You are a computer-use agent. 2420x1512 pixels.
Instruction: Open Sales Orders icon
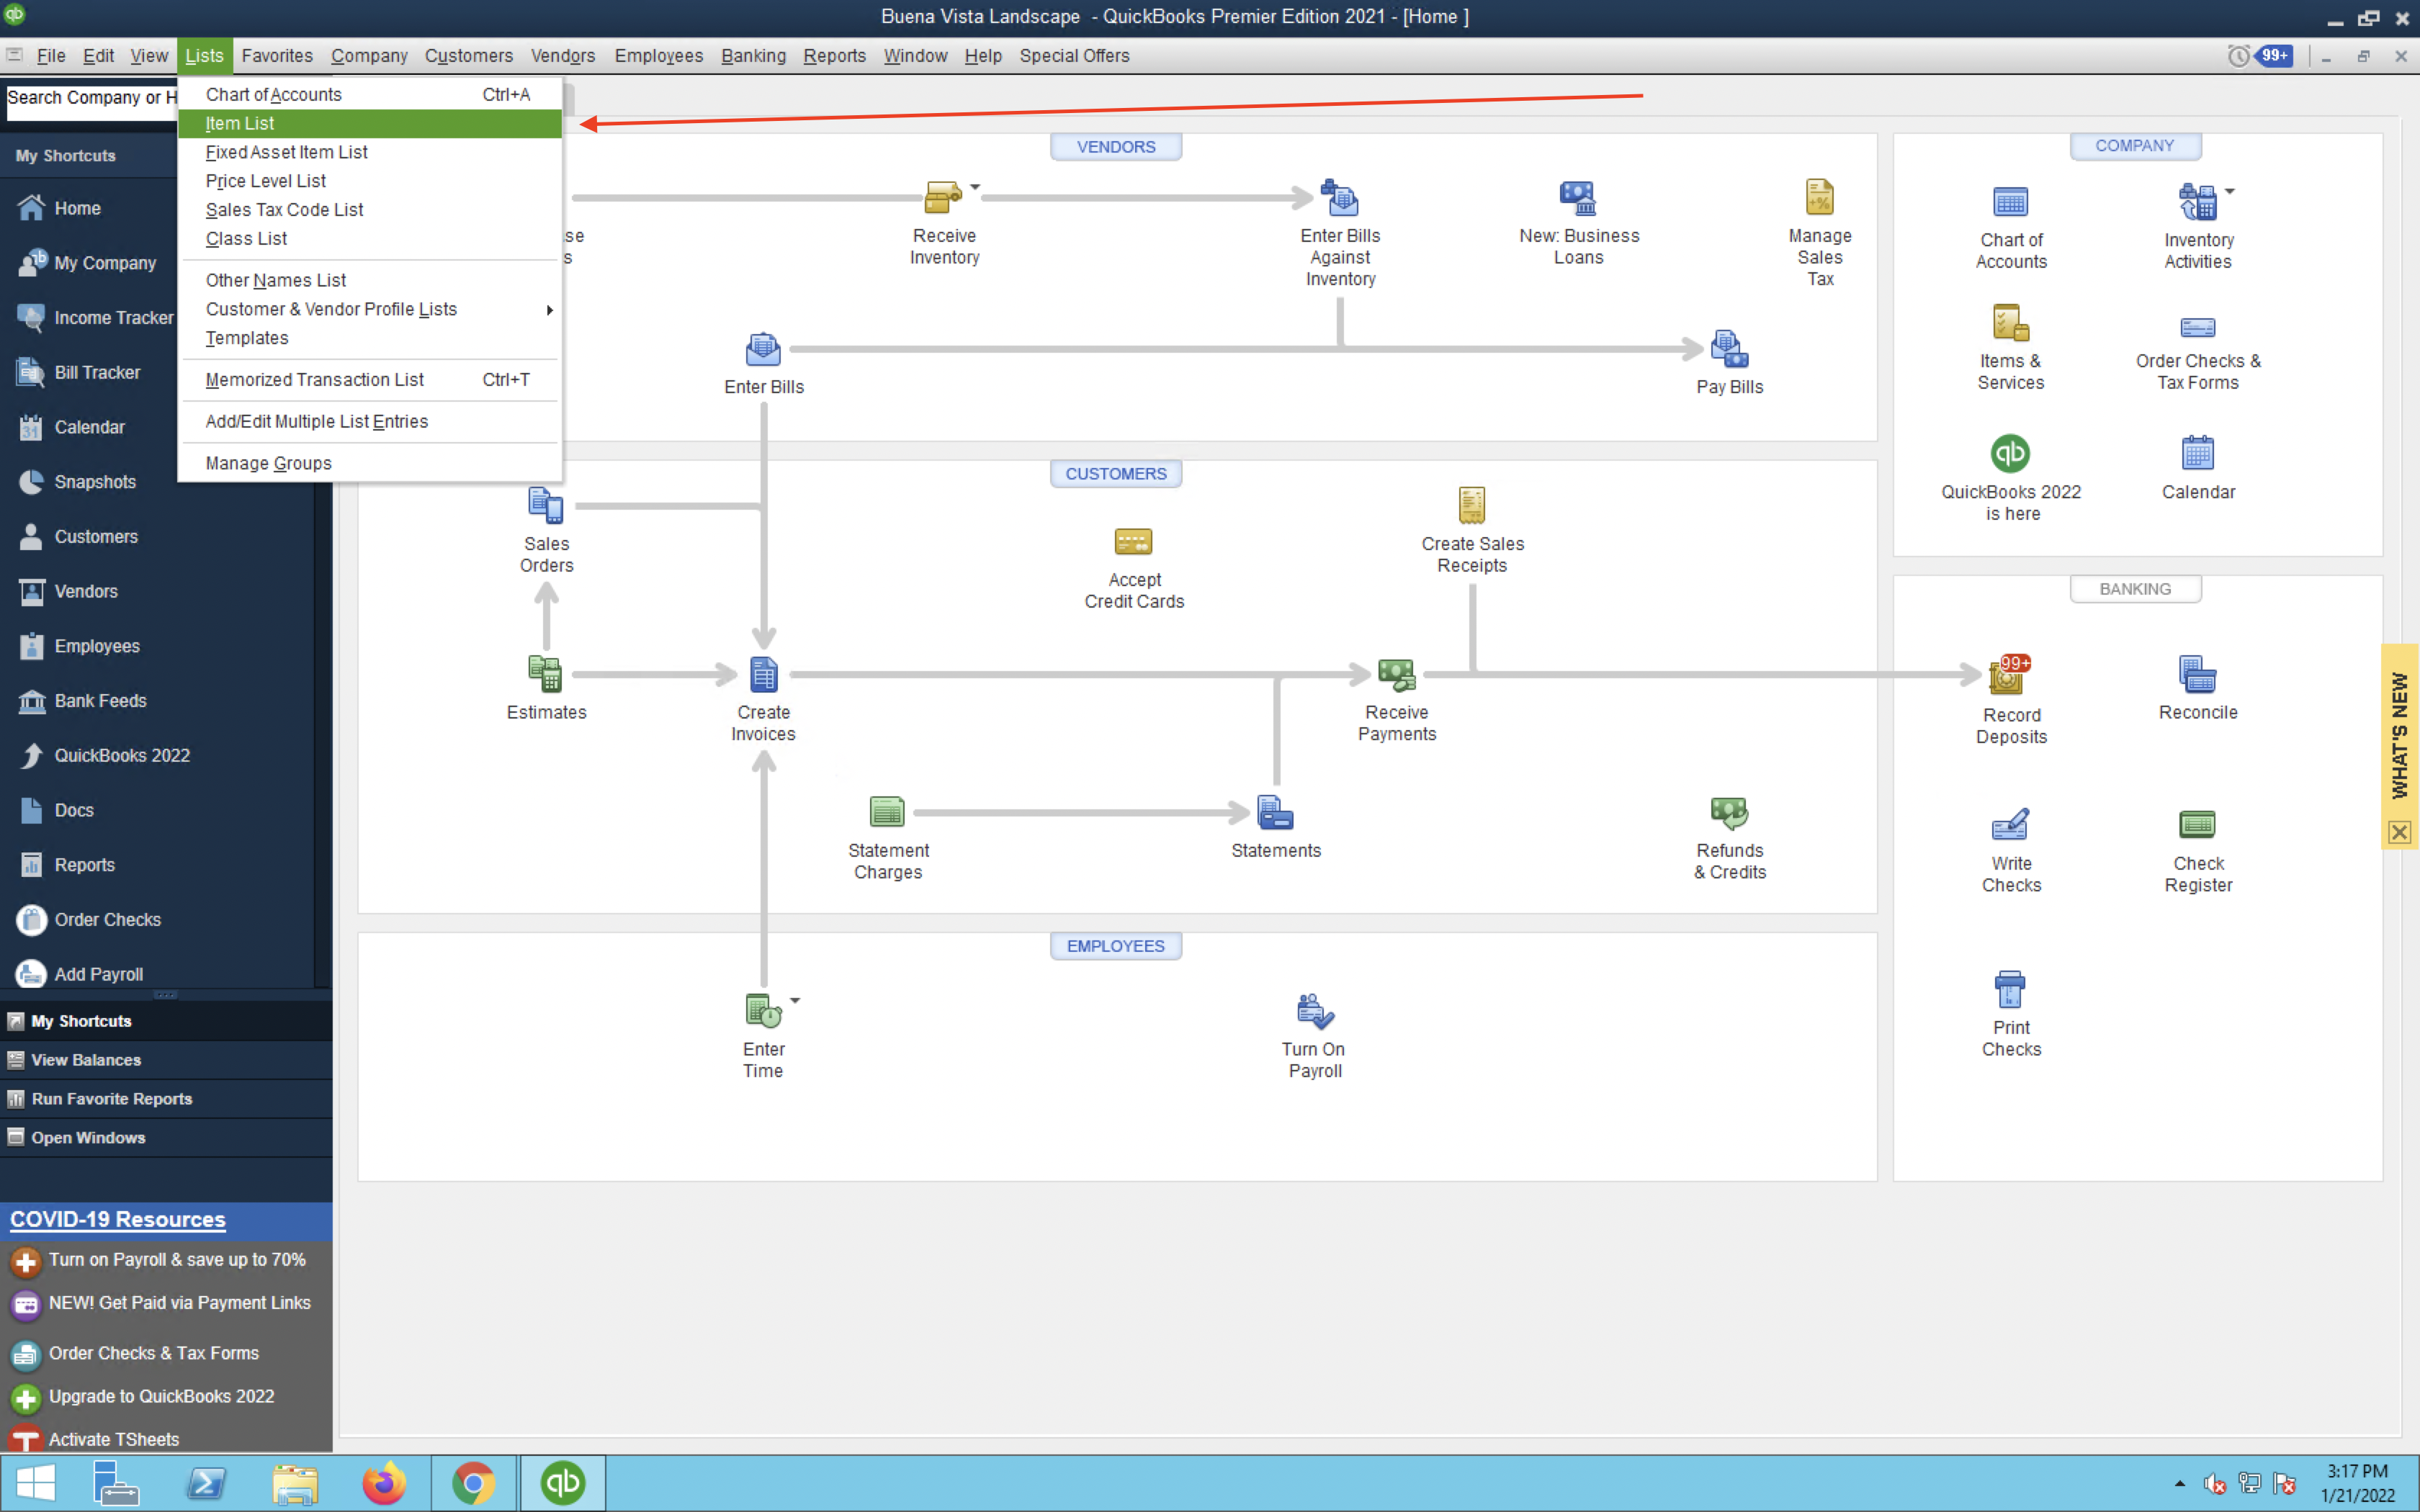pos(546,506)
